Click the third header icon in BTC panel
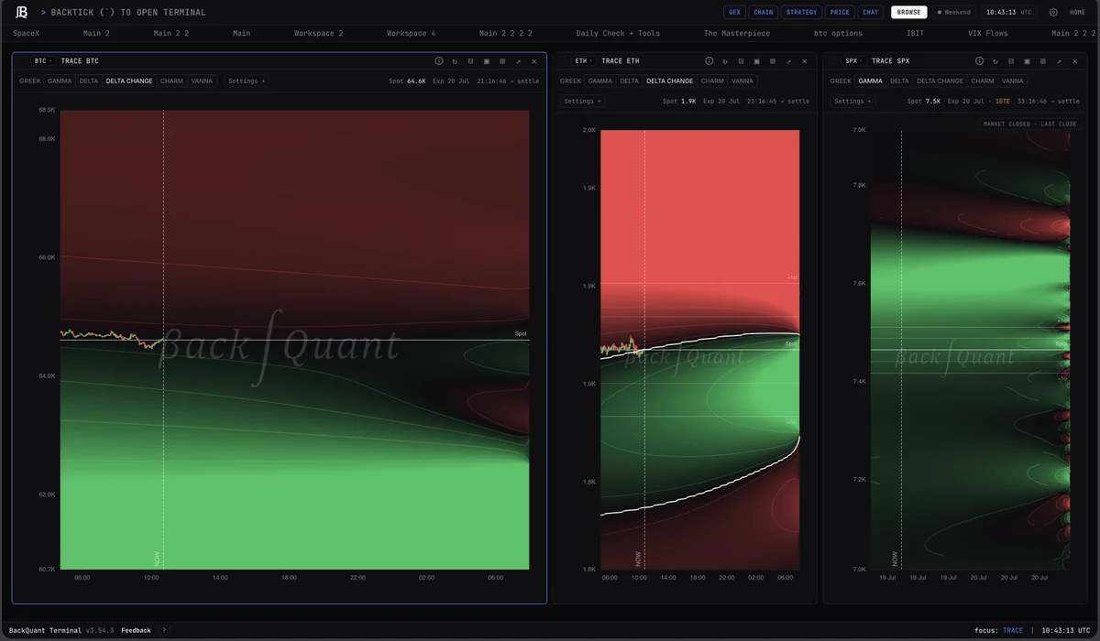Viewport: 1100px width, 641px height. (470, 61)
